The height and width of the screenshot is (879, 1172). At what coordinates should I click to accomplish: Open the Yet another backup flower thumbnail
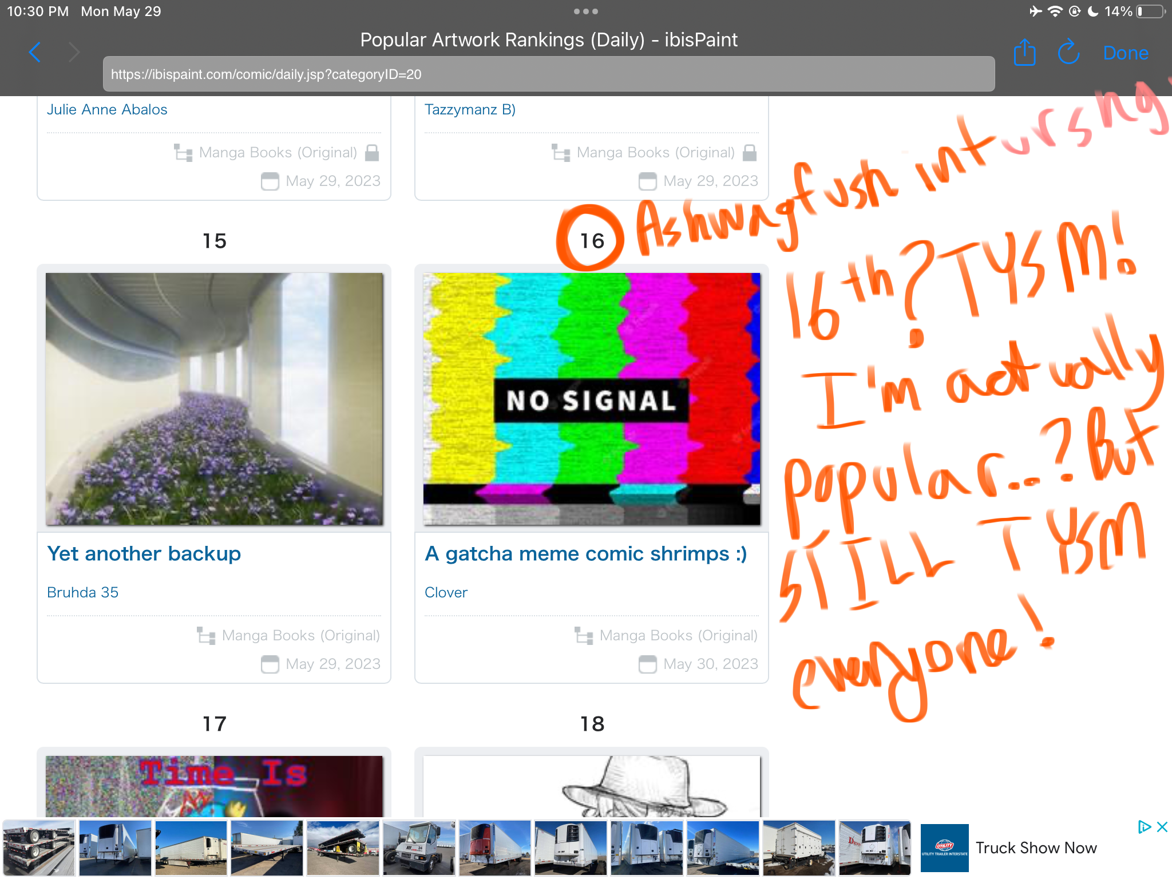[214, 399]
